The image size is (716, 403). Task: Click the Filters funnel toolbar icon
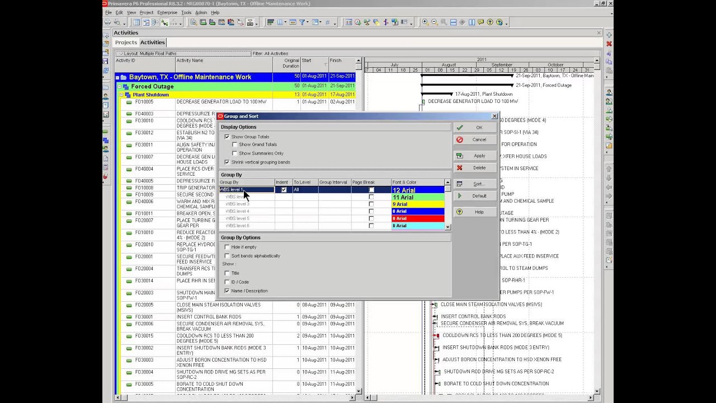pyautogui.click(x=302, y=22)
